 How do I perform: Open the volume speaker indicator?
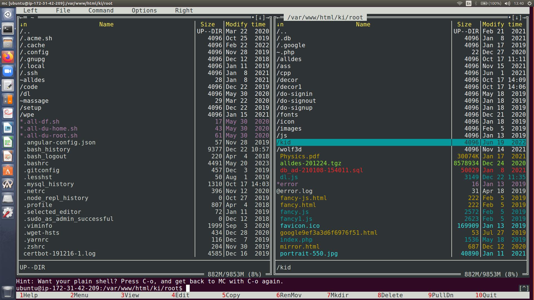507,3
